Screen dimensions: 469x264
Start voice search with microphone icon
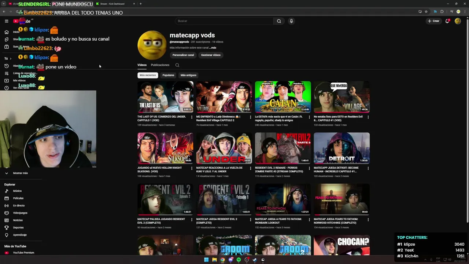tap(291, 21)
